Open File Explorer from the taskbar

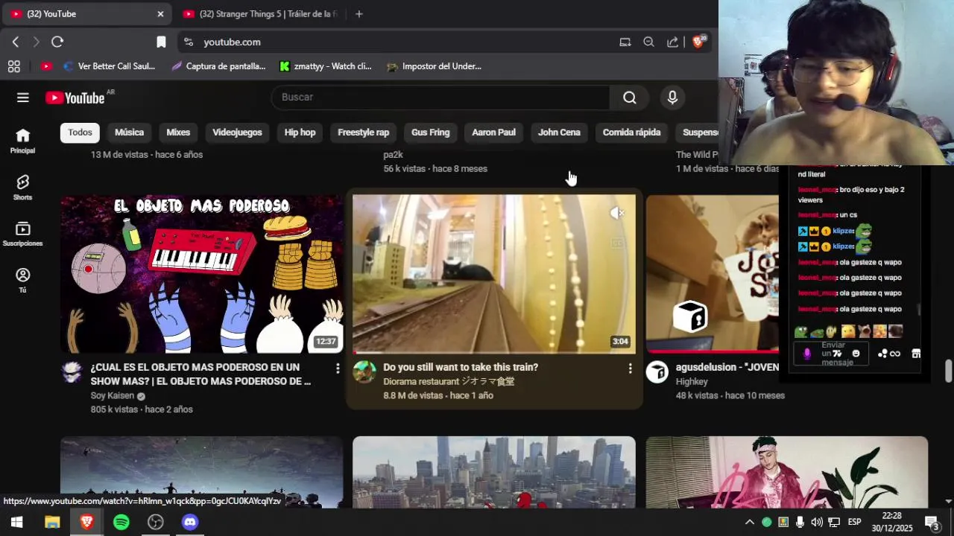point(52,522)
